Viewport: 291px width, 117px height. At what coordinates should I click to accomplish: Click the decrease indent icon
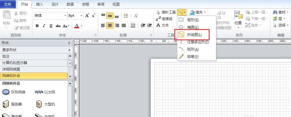tap(143, 25)
